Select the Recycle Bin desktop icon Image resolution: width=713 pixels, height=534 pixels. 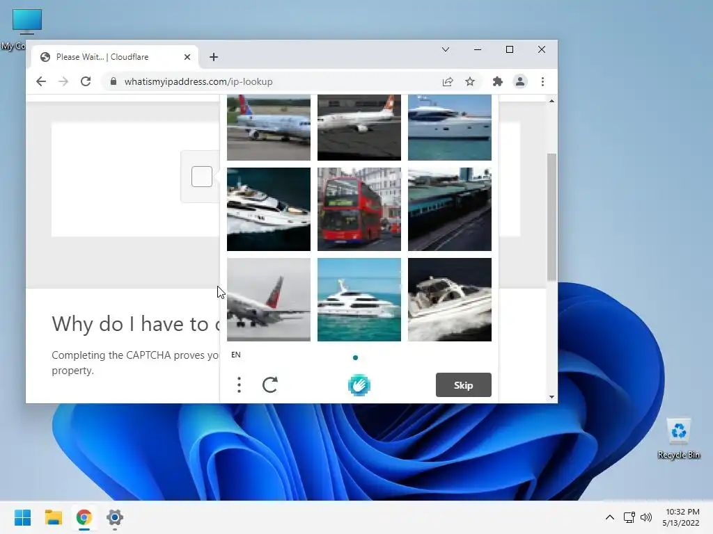(678, 439)
